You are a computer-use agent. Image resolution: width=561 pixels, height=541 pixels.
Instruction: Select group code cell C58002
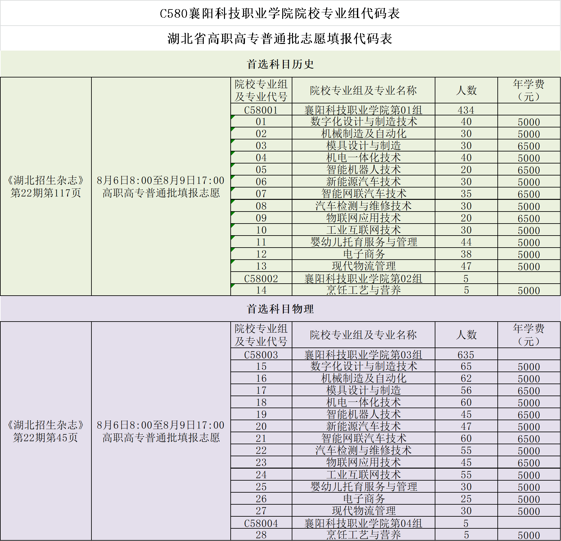pos(261,279)
